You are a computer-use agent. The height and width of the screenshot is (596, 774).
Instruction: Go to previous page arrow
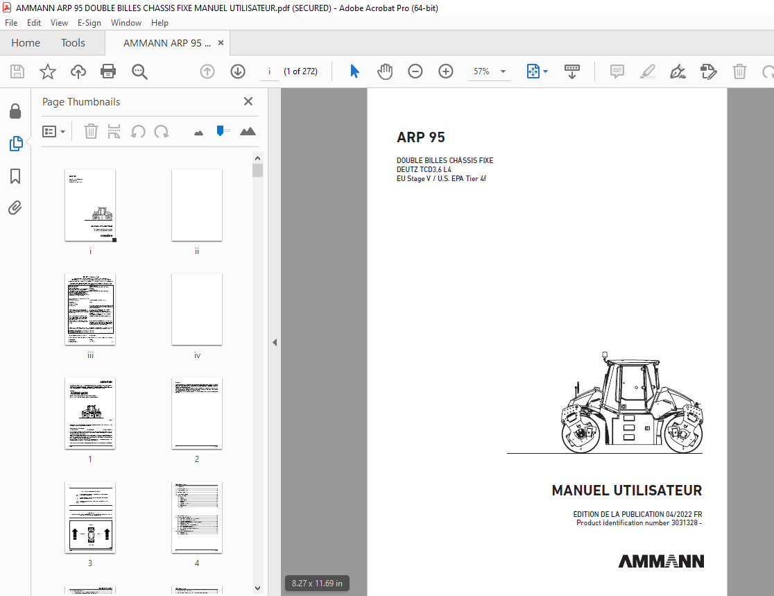207,71
